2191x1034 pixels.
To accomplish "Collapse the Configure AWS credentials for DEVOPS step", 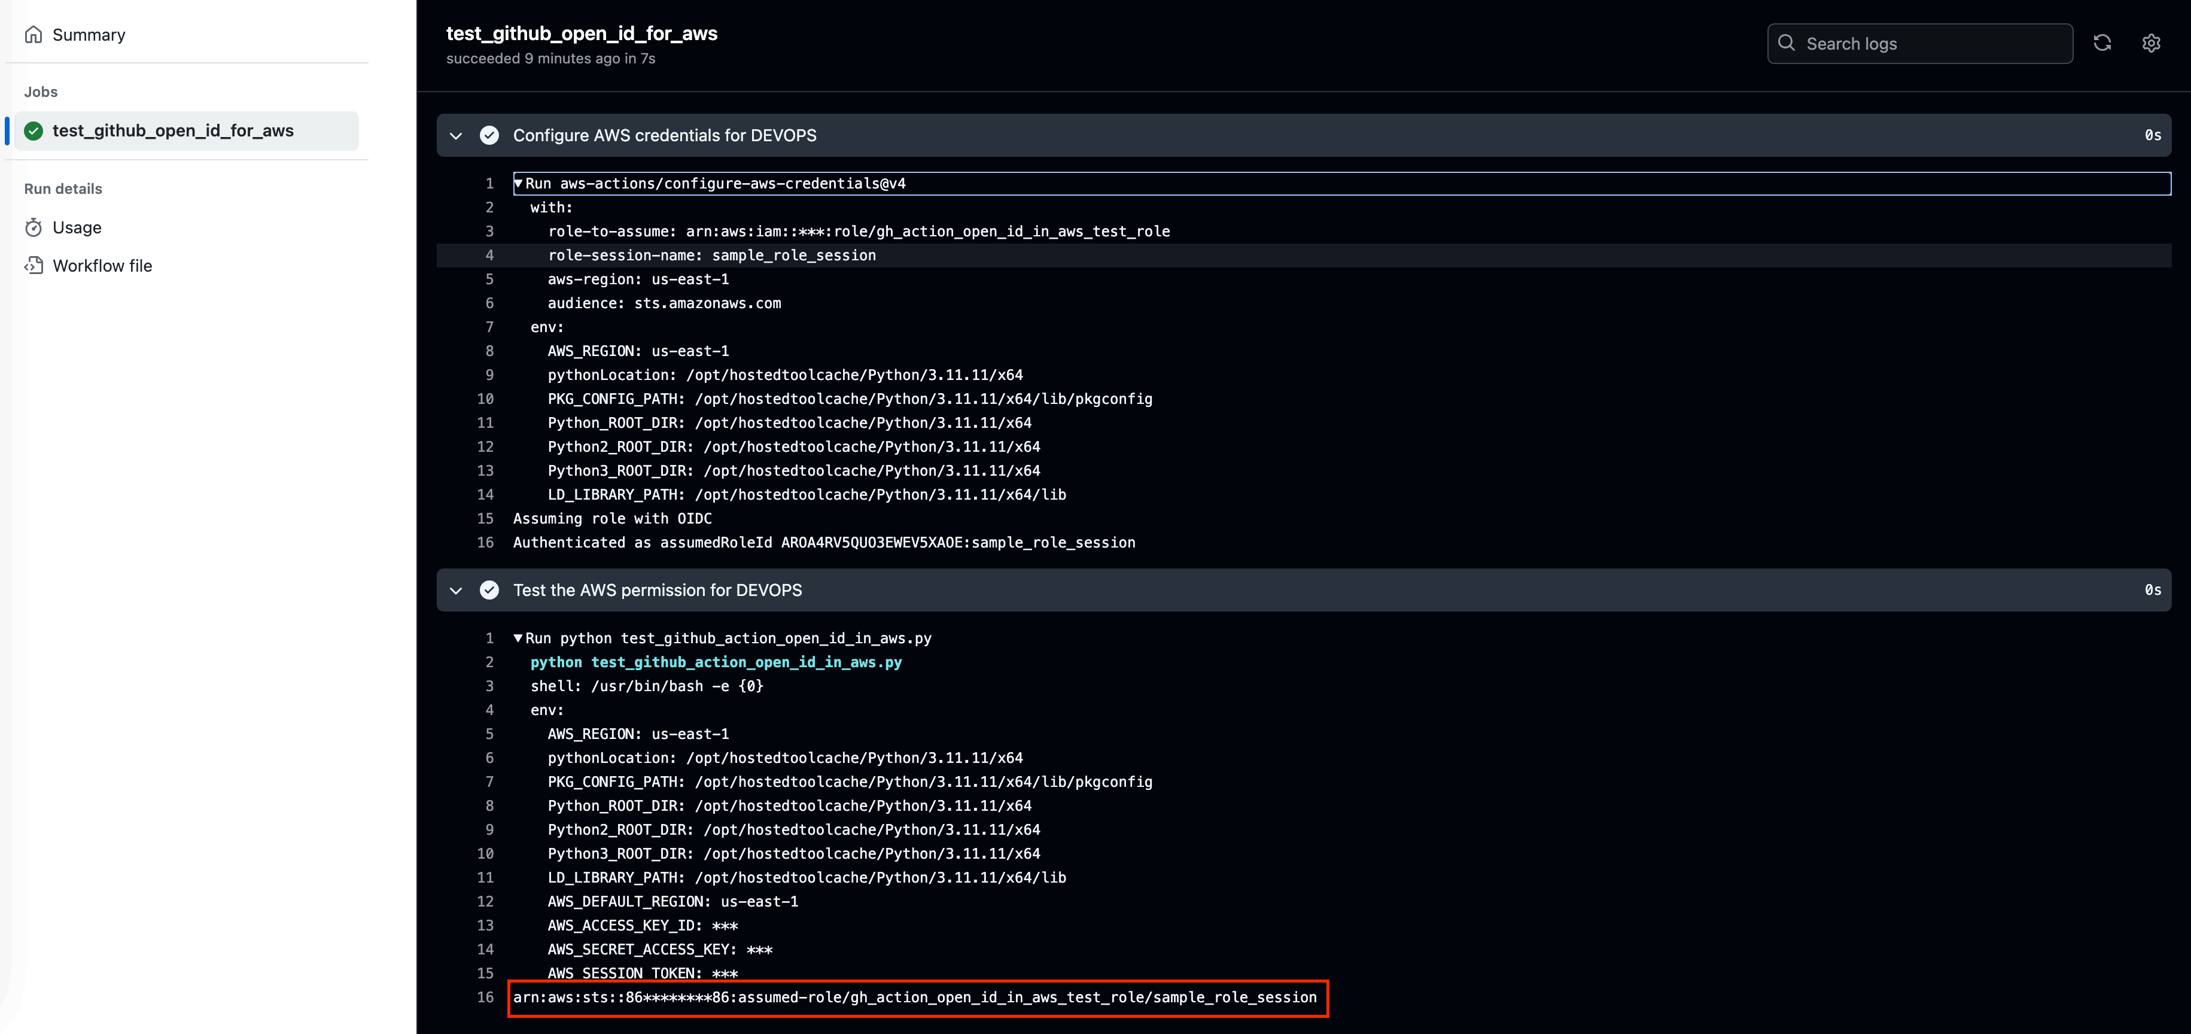I will (456, 135).
